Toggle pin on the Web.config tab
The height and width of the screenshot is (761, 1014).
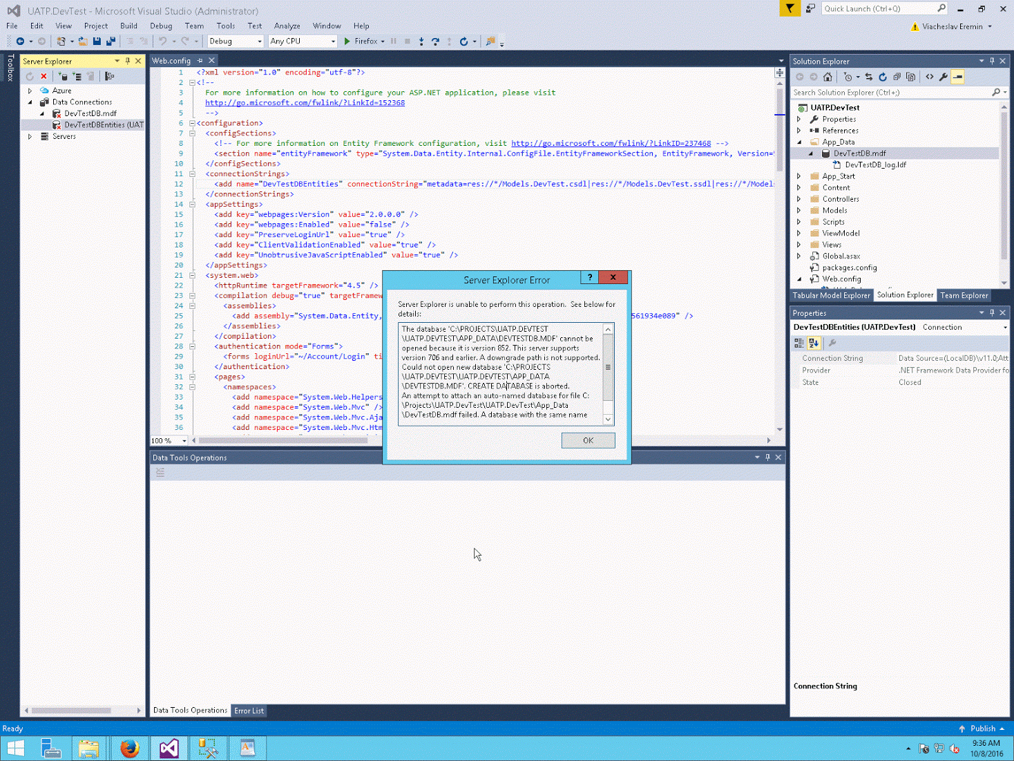200,61
